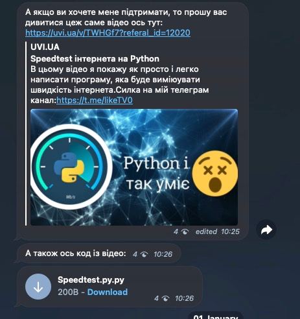This screenshot has height=319, width=300.
Task: Open the t.me/likeTV0 channel link
Action: click(95, 100)
